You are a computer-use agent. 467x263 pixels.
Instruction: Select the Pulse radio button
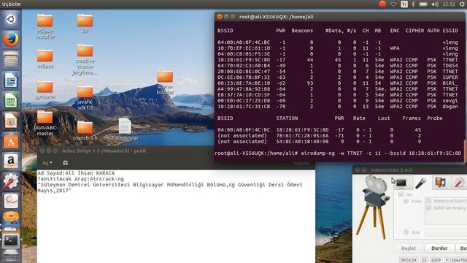pyautogui.click(x=406, y=202)
